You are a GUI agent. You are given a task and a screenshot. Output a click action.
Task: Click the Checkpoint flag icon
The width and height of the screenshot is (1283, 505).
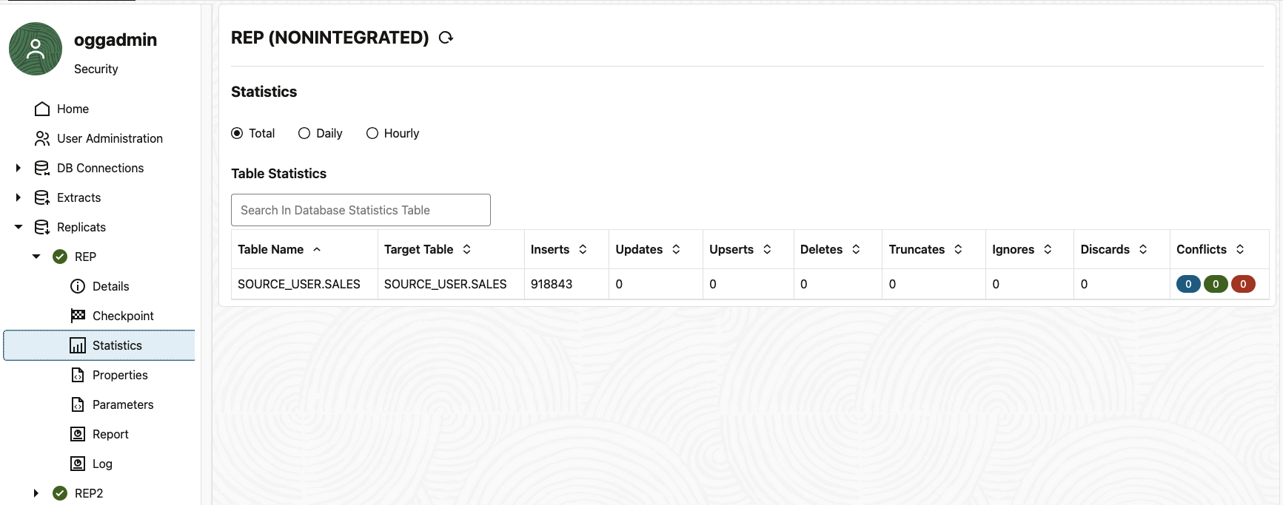click(78, 316)
